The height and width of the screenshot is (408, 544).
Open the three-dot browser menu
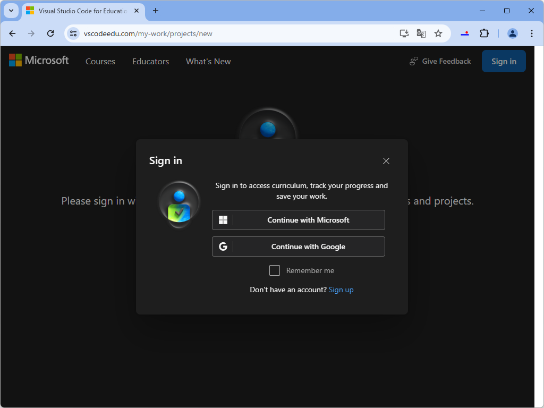click(532, 33)
